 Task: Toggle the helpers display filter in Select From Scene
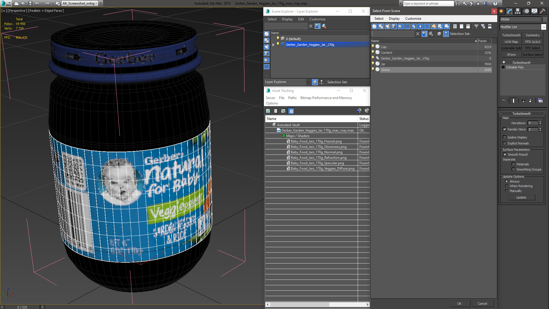point(401,26)
